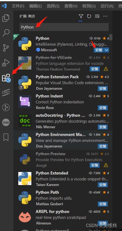The image size is (122, 231).
Task: Open AREPL for python title
Action: coord(52,211)
